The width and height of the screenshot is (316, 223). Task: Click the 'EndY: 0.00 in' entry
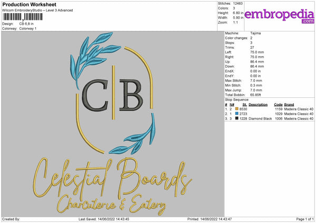point(243,76)
